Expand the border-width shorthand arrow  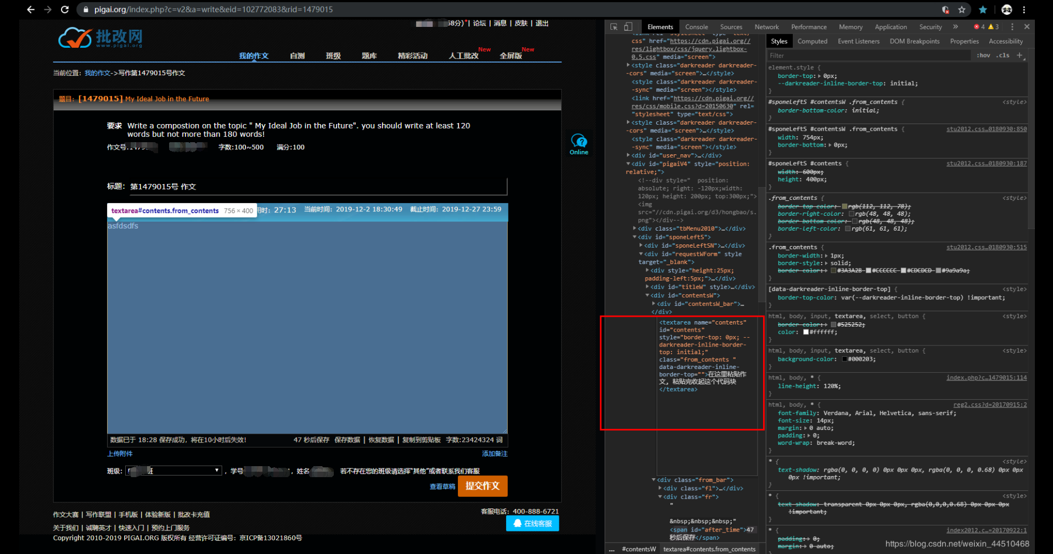pos(827,256)
